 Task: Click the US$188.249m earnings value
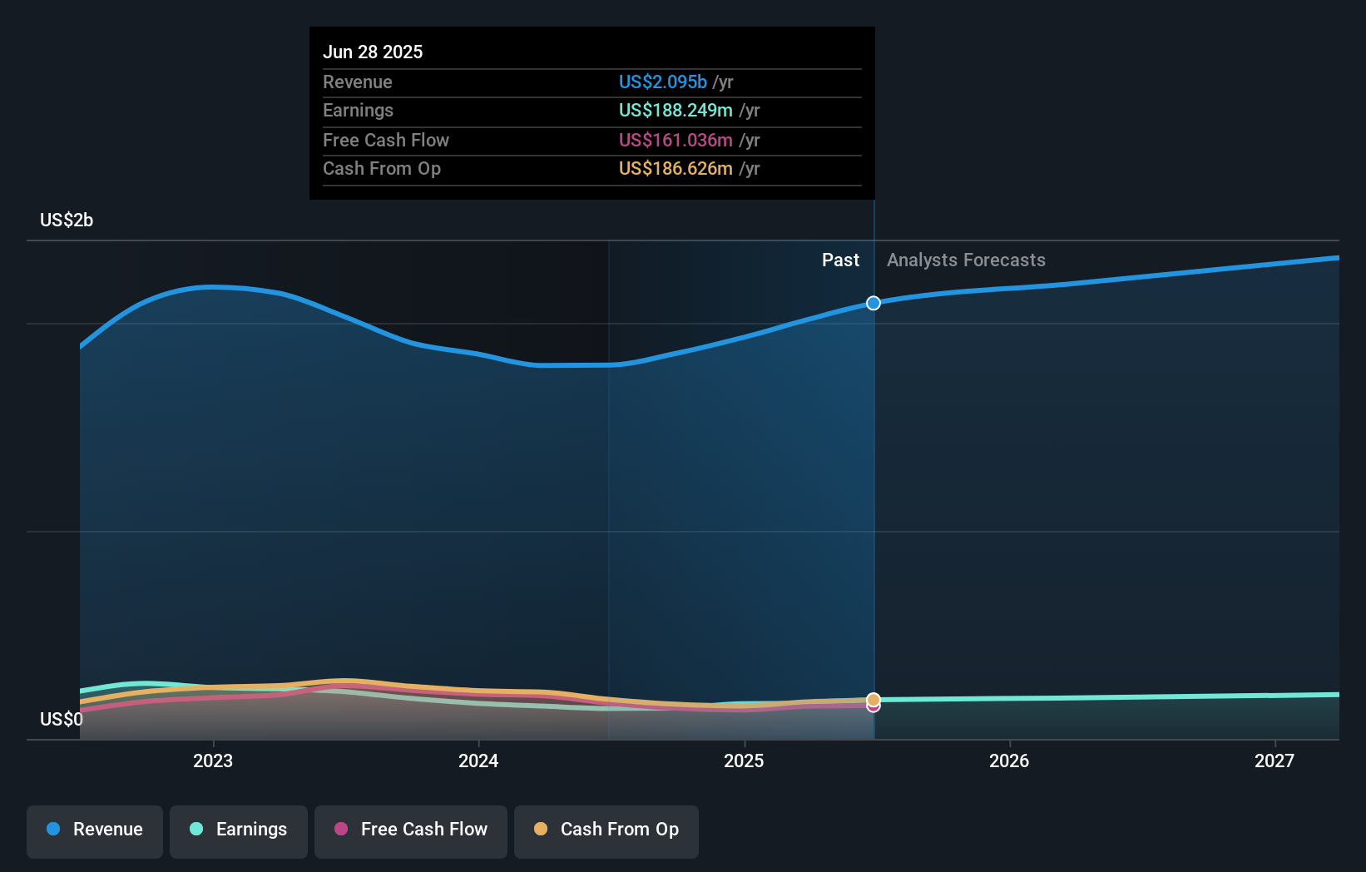point(676,110)
